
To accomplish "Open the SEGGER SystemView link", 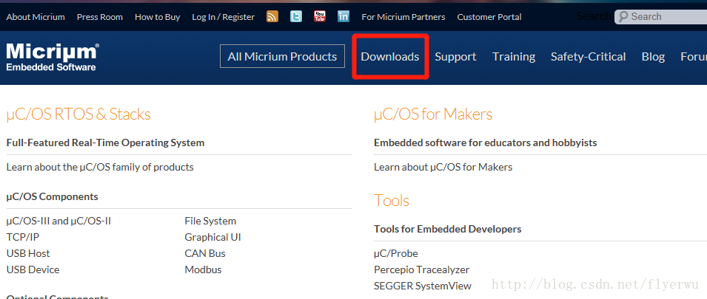I will [423, 286].
